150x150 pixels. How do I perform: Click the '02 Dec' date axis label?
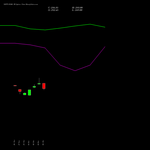tap(34, 143)
